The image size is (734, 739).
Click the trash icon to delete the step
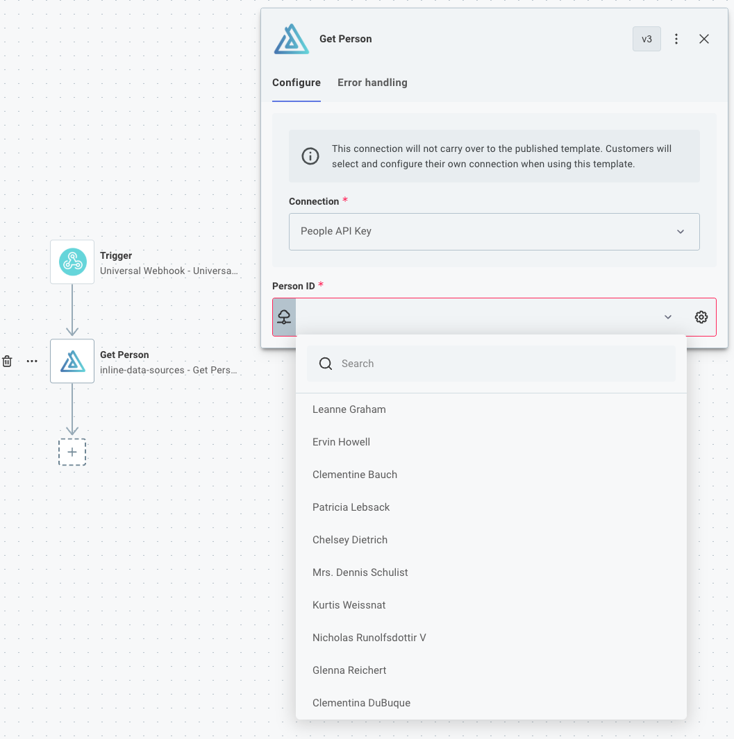coord(7,361)
